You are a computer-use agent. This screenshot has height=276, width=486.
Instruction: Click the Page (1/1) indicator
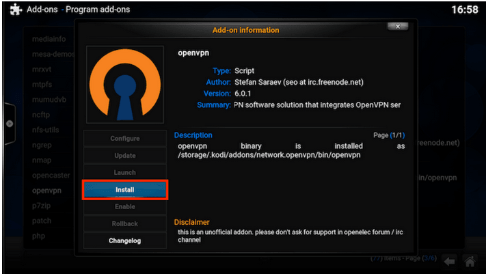click(x=389, y=135)
